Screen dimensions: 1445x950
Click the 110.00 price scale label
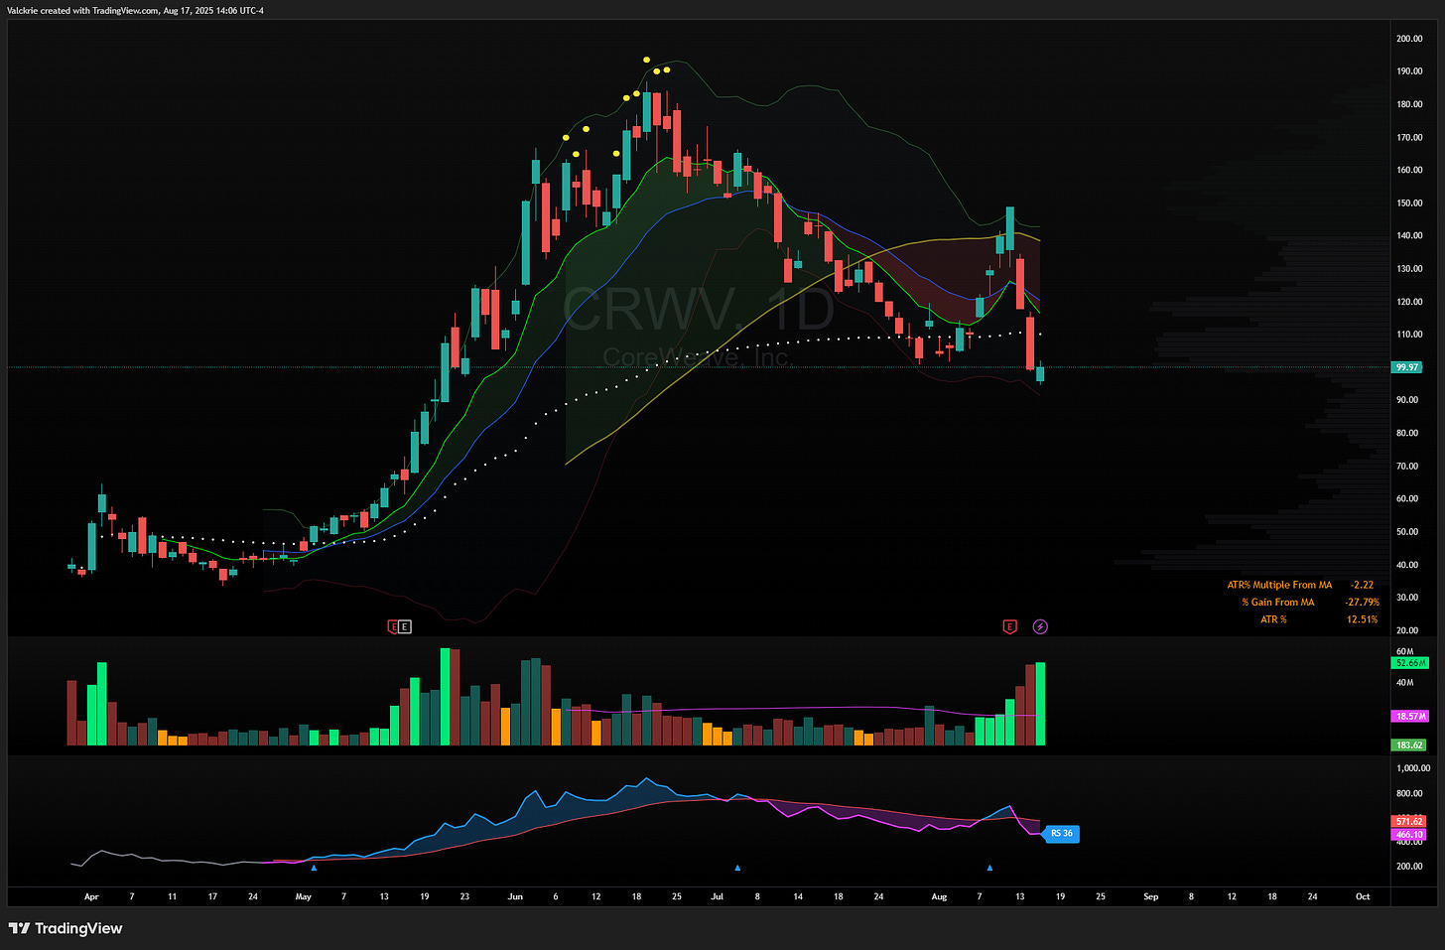click(1409, 335)
